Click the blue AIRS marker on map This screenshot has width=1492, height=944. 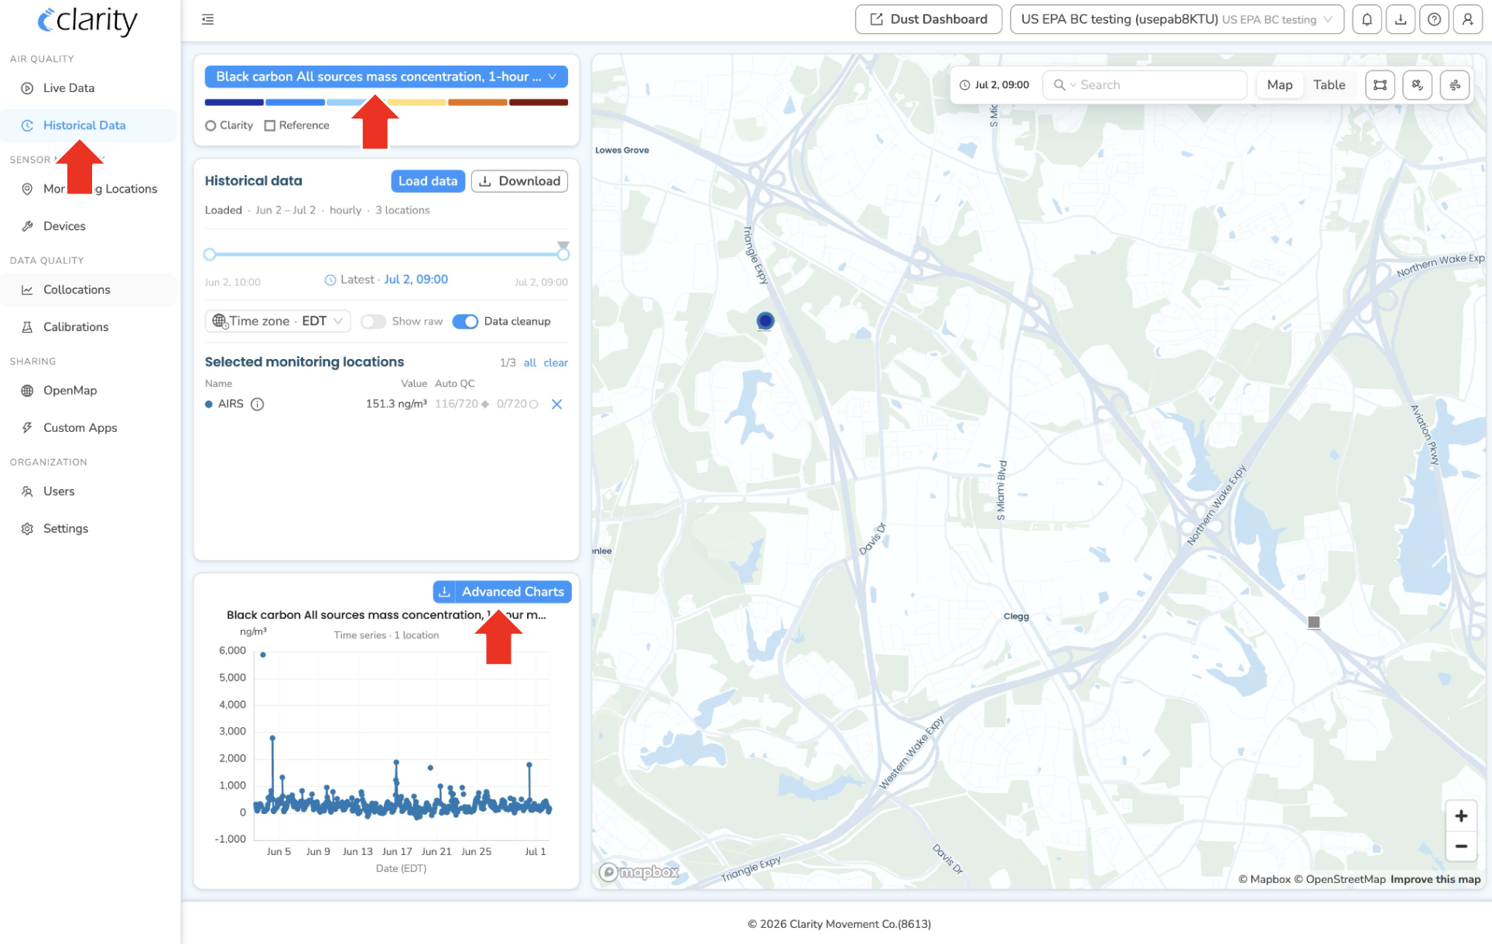pyautogui.click(x=765, y=320)
